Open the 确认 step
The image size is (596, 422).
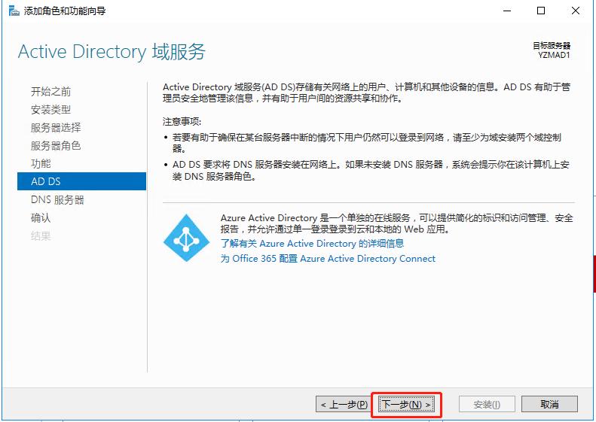click(41, 218)
